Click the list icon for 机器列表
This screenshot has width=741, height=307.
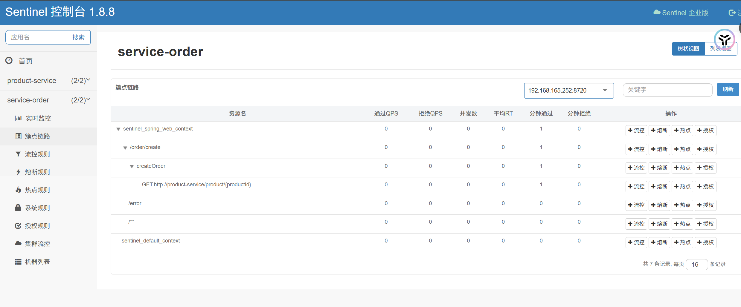[x=18, y=262]
